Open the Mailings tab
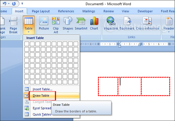The height and width of the screenshot is (121, 175). 89,11
